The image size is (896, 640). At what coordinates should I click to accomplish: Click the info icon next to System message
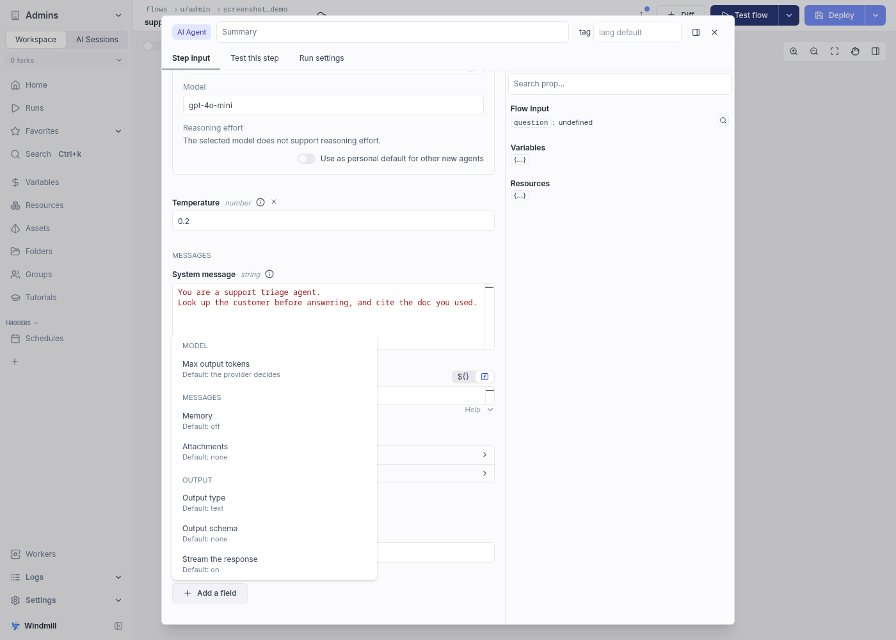tap(269, 274)
